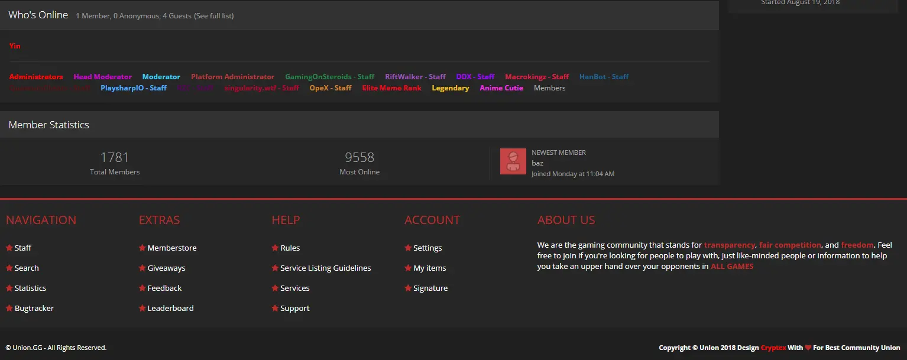The image size is (907, 360).
Task: Select the GamingOnSteroids - Staff group
Action: [x=330, y=77]
